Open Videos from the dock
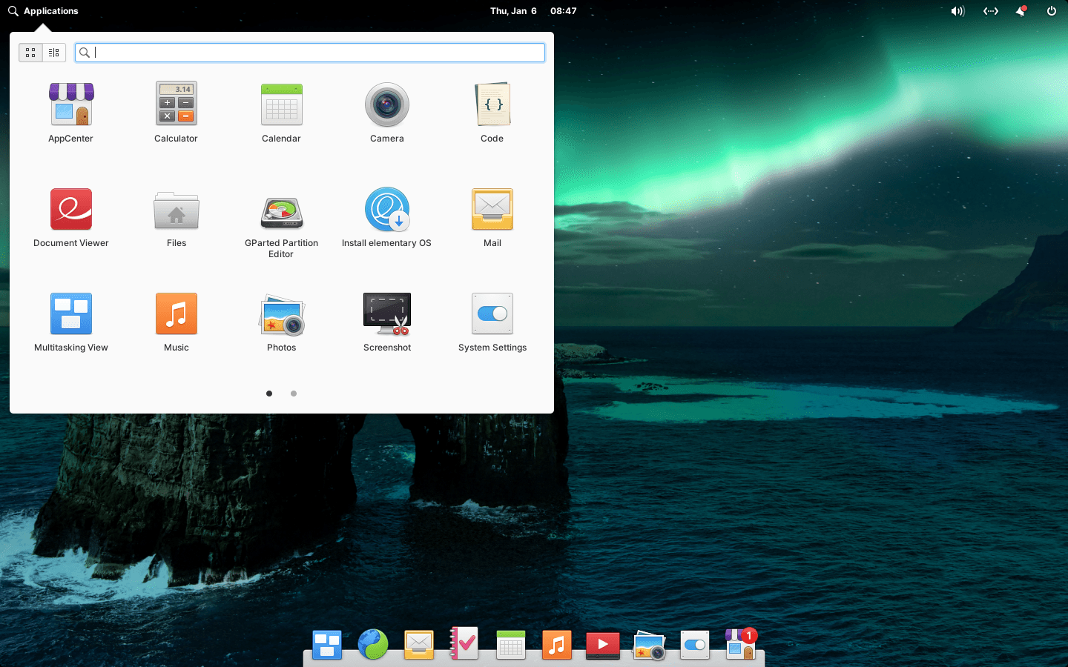Screen dimensions: 1068x667 602,645
